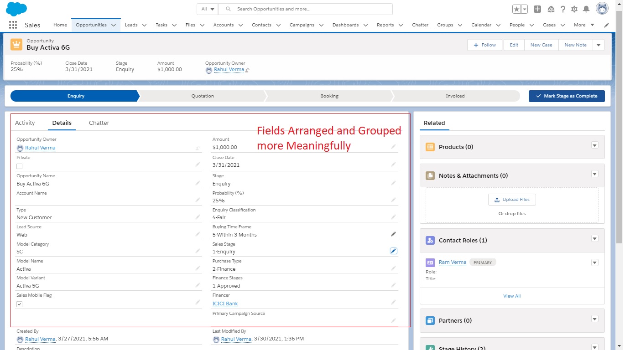Open the Partners actions dropdown

[x=594, y=319]
